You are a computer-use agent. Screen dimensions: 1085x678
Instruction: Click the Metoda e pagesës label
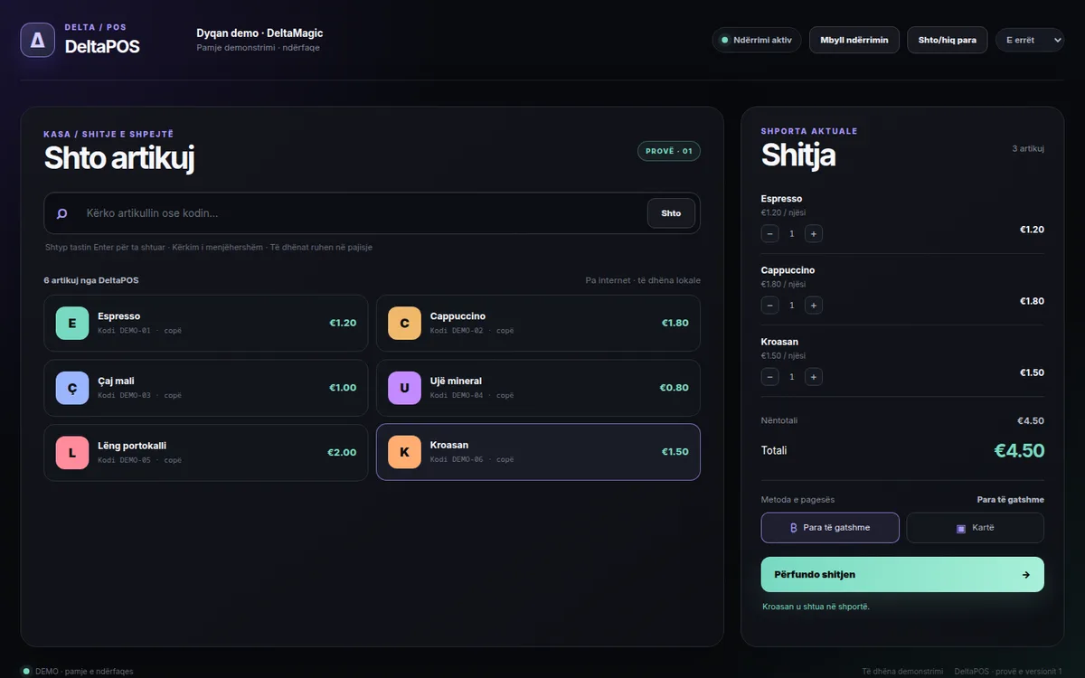(797, 500)
